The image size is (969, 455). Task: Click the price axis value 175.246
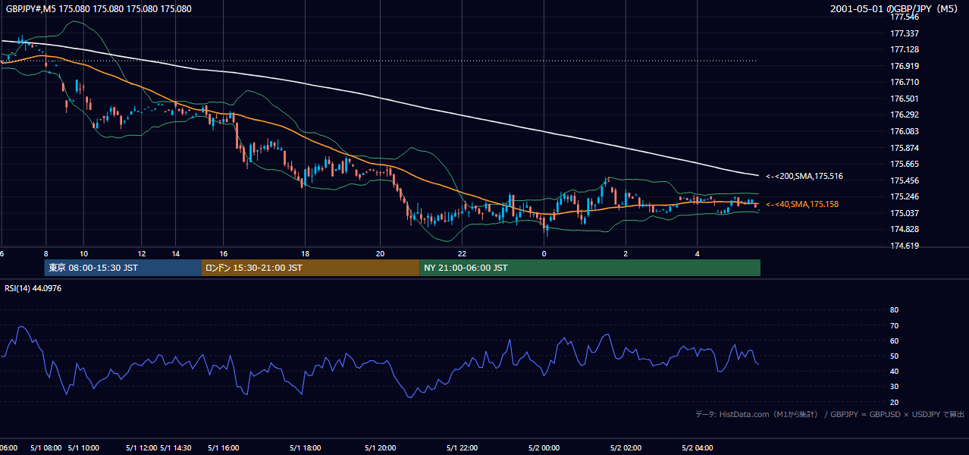(x=904, y=196)
